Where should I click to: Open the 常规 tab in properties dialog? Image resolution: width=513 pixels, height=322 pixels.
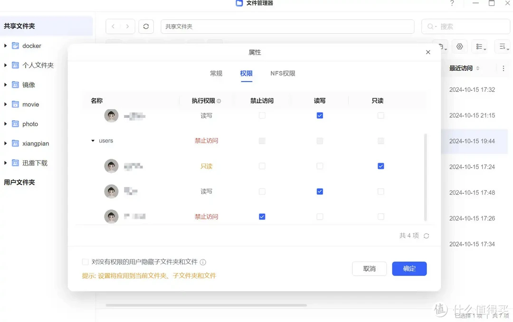[x=216, y=74]
